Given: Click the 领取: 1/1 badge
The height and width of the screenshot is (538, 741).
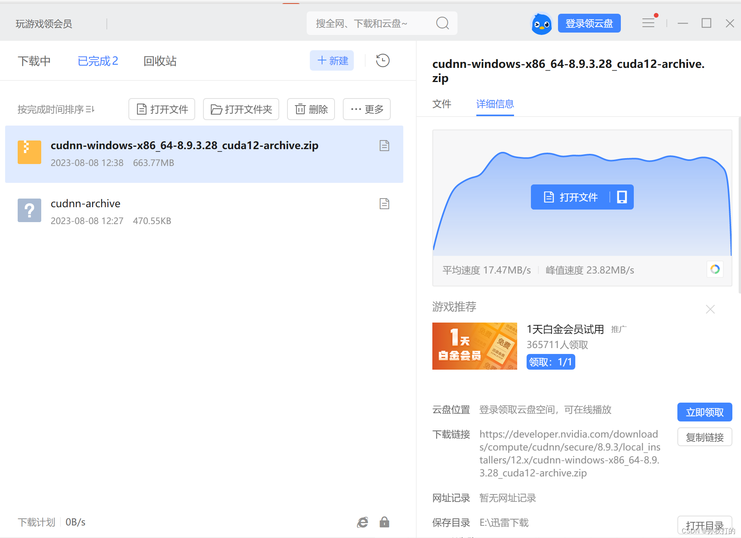Looking at the screenshot, I should point(551,362).
